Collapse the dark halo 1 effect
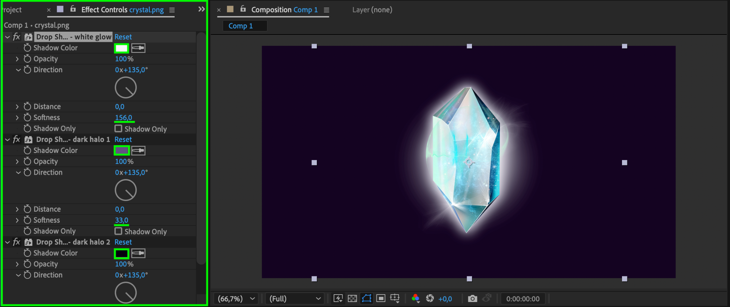Viewport: 730px width, 307px height. pyautogui.click(x=7, y=139)
